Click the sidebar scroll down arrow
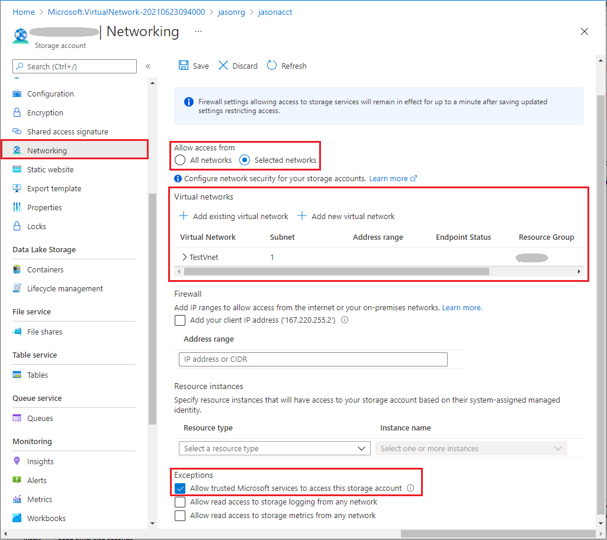The height and width of the screenshot is (540, 607). coord(153,523)
